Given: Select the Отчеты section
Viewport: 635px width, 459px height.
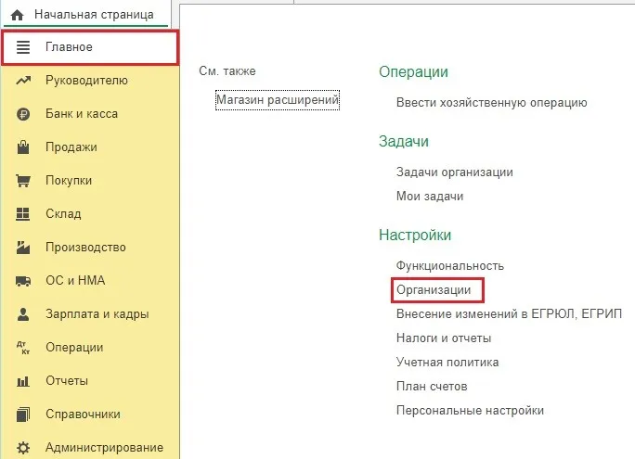Looking at the screenshot, I should coord(90,381).
